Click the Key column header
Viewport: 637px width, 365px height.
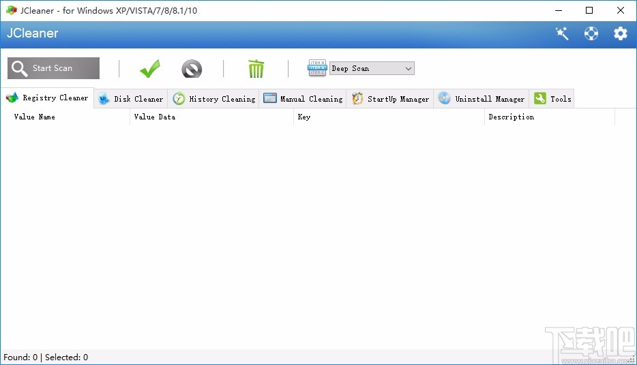pos(389,117)
